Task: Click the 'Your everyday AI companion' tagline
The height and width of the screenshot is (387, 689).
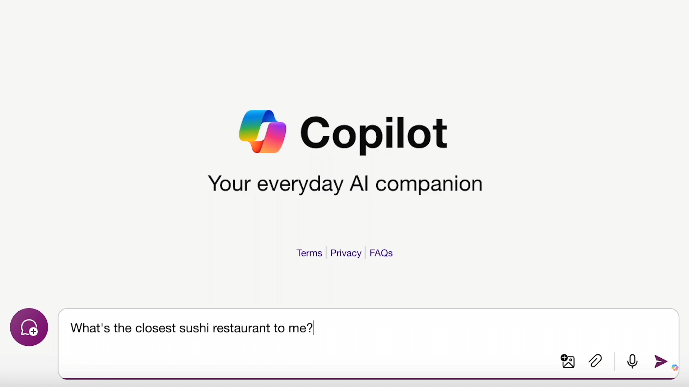Action: click(x=345, y=184)
